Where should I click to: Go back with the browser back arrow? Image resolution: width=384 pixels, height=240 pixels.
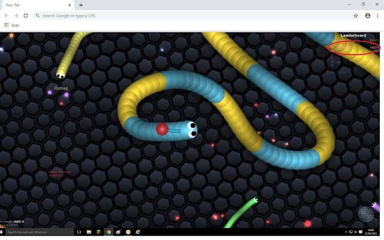7,16
